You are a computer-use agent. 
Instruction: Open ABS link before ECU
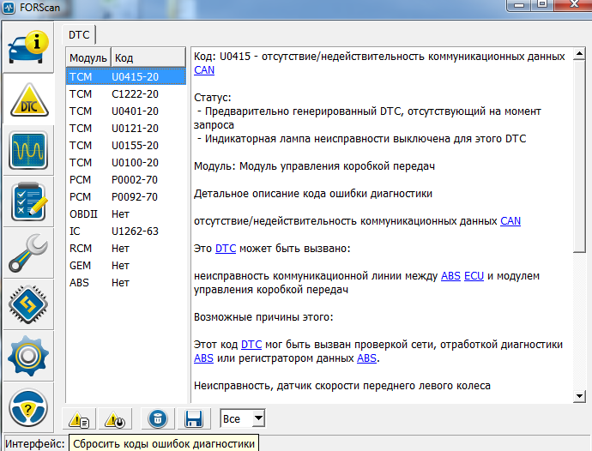click(450, 276)
